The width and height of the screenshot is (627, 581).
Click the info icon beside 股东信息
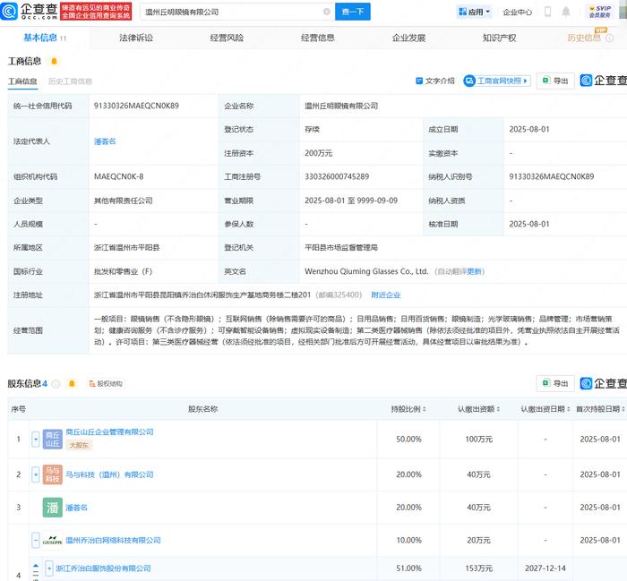pos(56,384)
